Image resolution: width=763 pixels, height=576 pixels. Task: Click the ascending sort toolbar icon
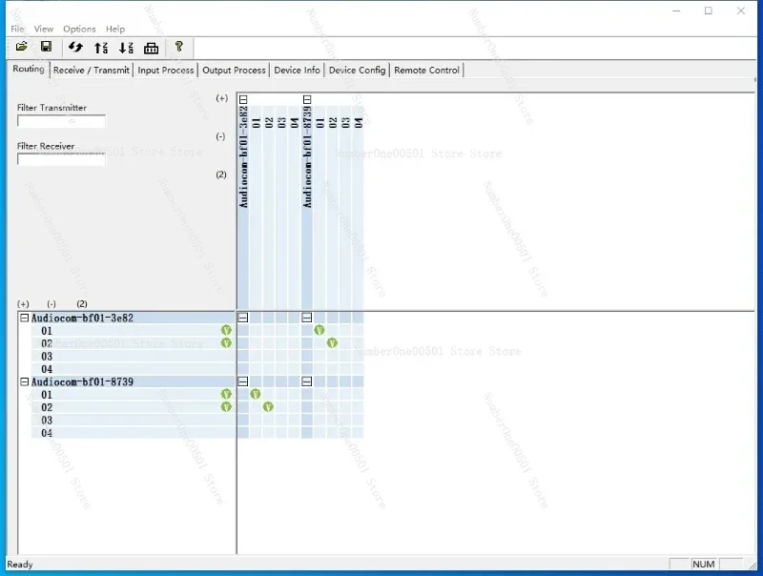(101, 48)
